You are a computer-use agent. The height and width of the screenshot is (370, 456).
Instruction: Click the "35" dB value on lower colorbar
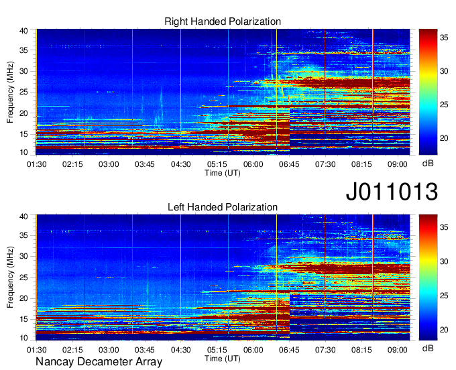click(444, 227)
